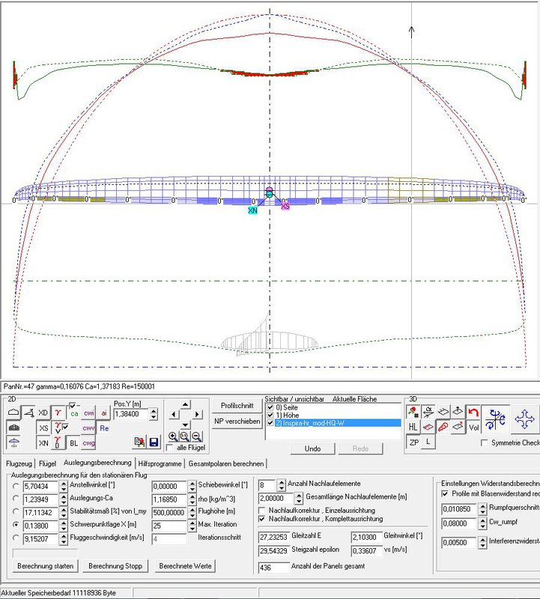Toggle the HL button in 3D
This screenshot has width=540, height=599.
point(413,427)
